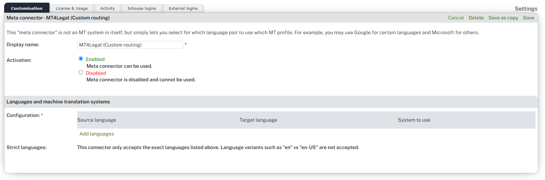Image resolution: width=545 pixels, height=180 pixels.
Task: Go to the Activity tab
Action: (x=107, y=8)
